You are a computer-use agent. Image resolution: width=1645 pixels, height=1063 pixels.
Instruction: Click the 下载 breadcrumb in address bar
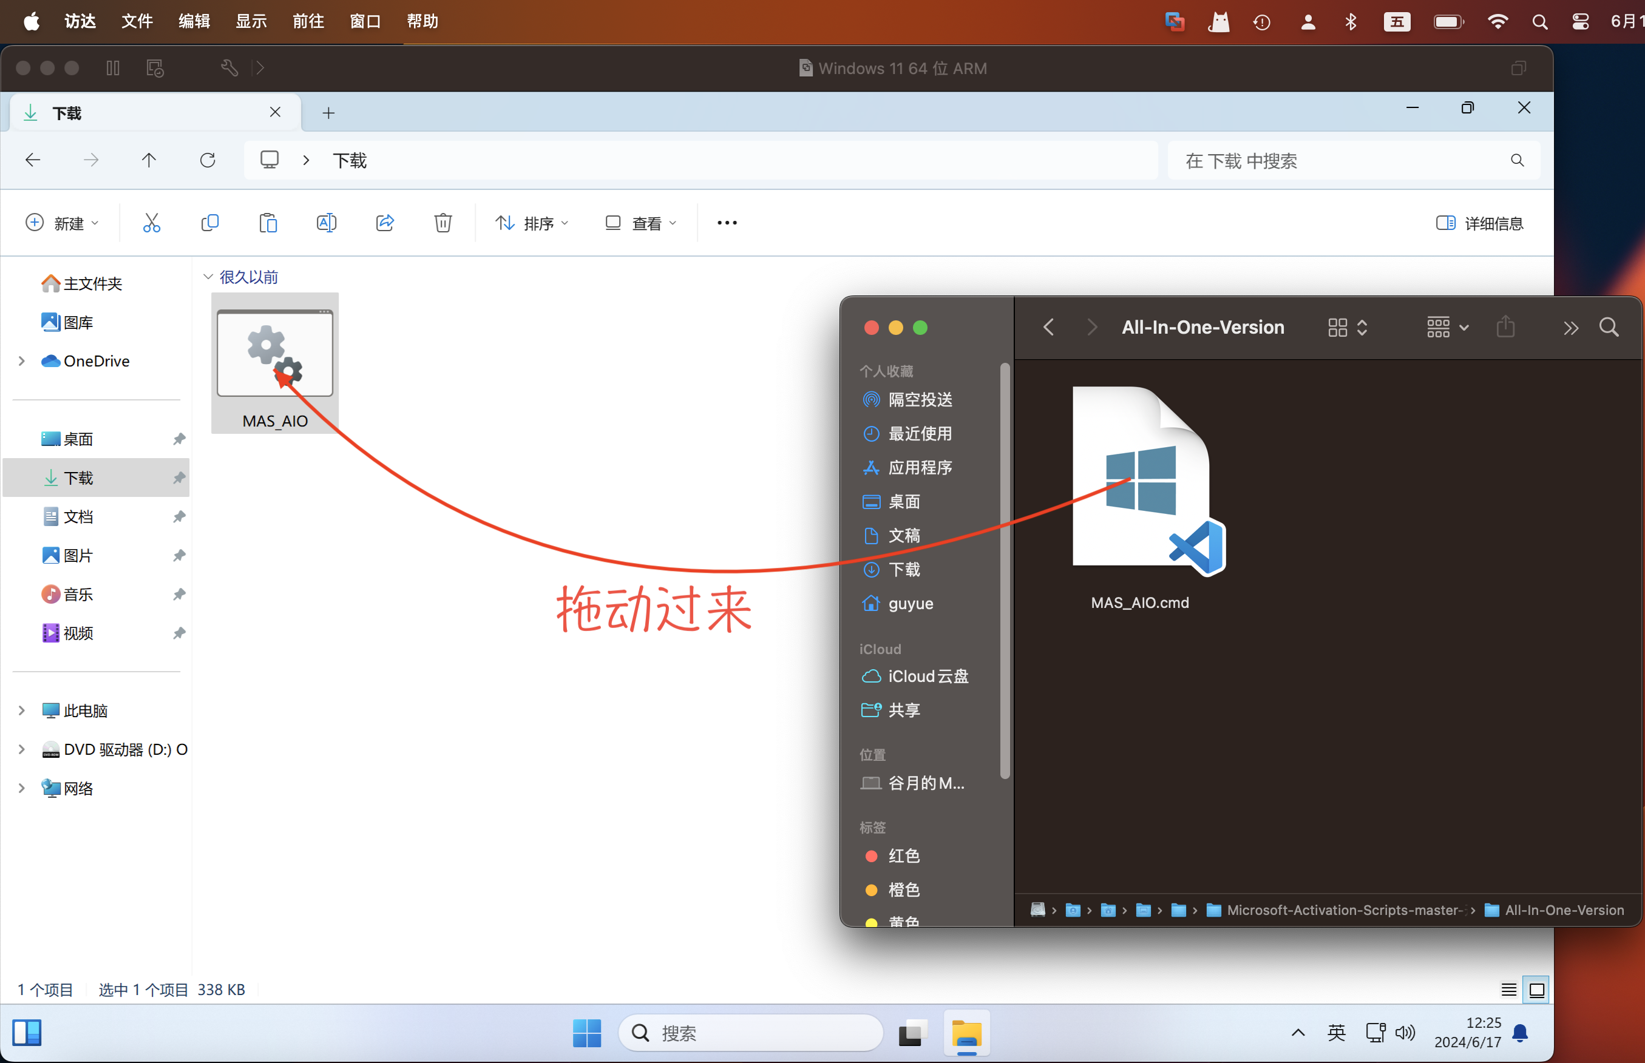350,160
